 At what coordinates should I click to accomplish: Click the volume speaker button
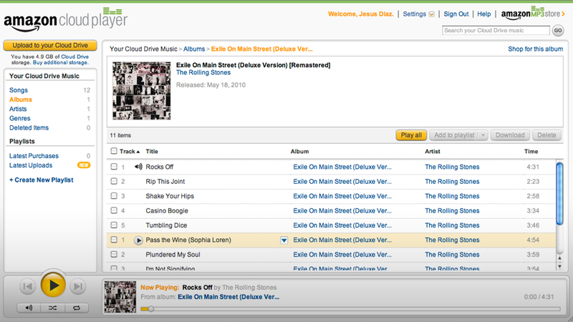(29, 308)
